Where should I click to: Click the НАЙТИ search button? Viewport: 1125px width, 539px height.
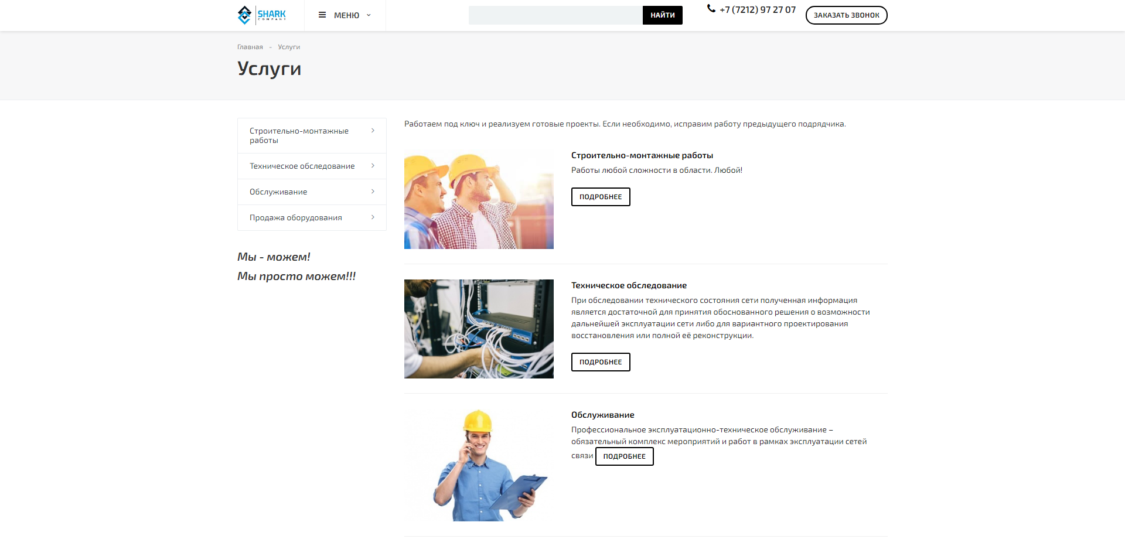[663, 15]
